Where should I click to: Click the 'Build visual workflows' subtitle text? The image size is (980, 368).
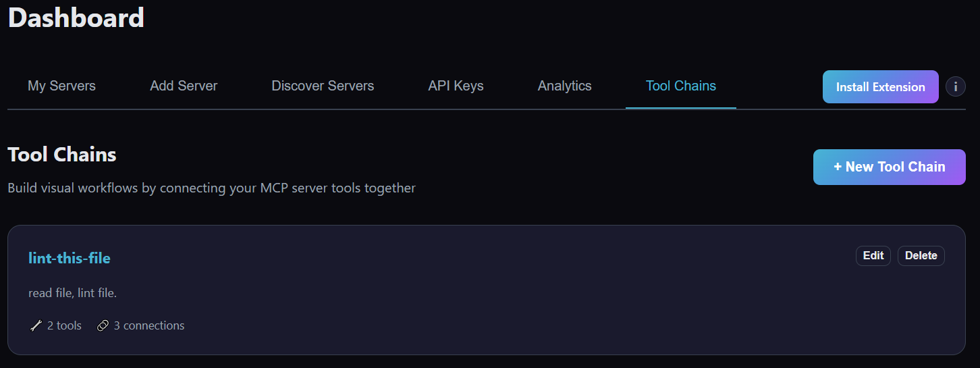211,188
